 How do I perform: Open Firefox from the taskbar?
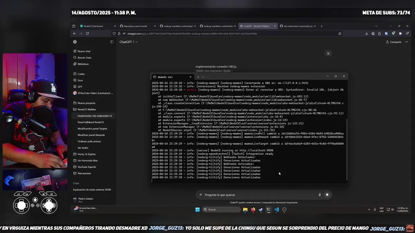[253, 209]
